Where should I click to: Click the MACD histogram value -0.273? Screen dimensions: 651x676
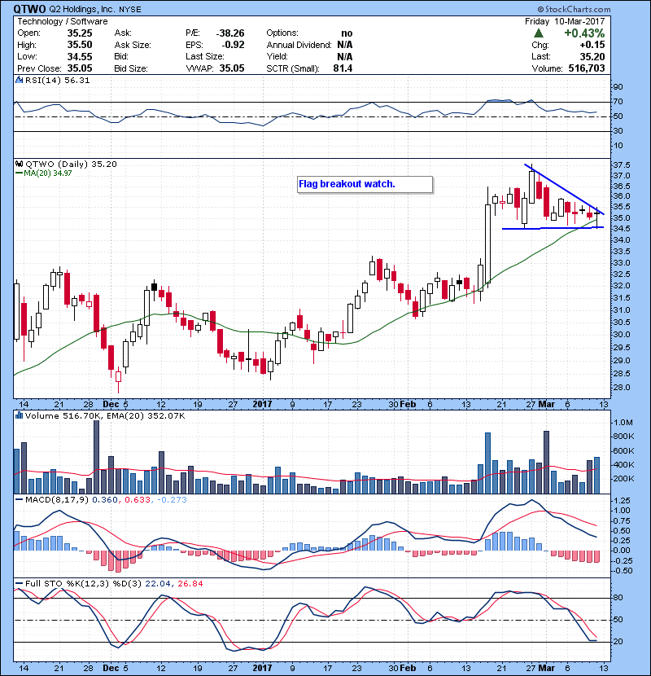click(x=172, y=500)
